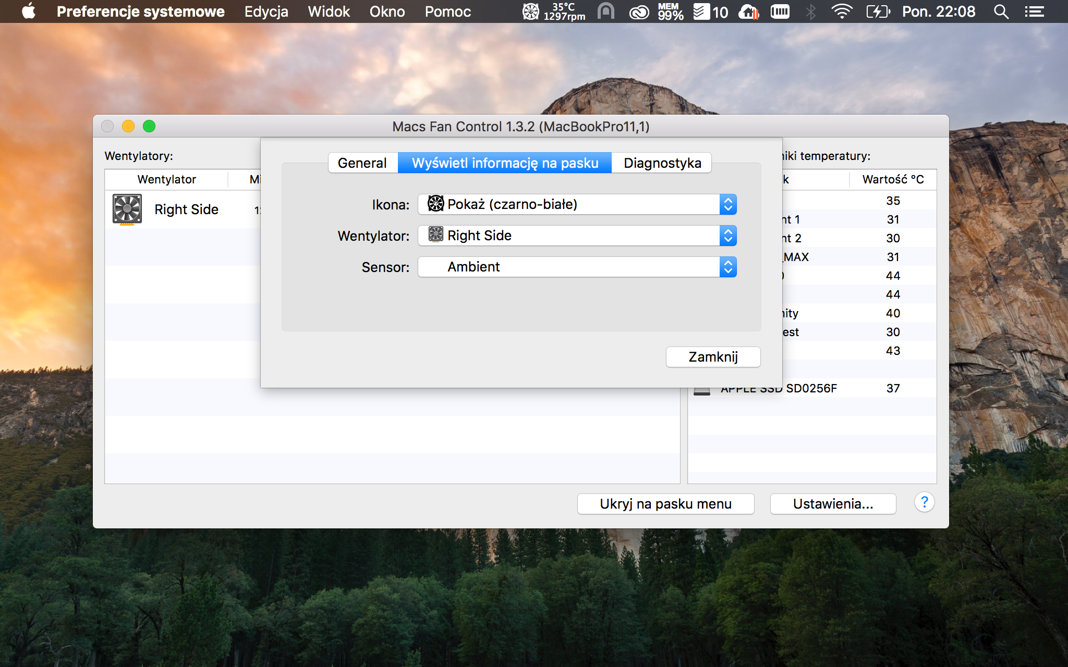The width and height of the screenshot is (1068, 667).
Task: Switch to the General tab
Action: [x=363, y=163]
